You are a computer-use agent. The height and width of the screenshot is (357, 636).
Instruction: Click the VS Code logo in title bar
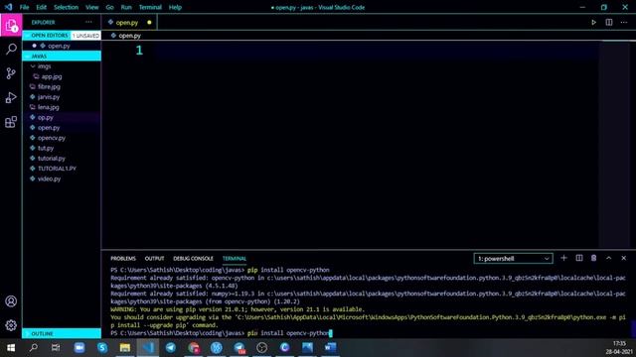[8, 7]
